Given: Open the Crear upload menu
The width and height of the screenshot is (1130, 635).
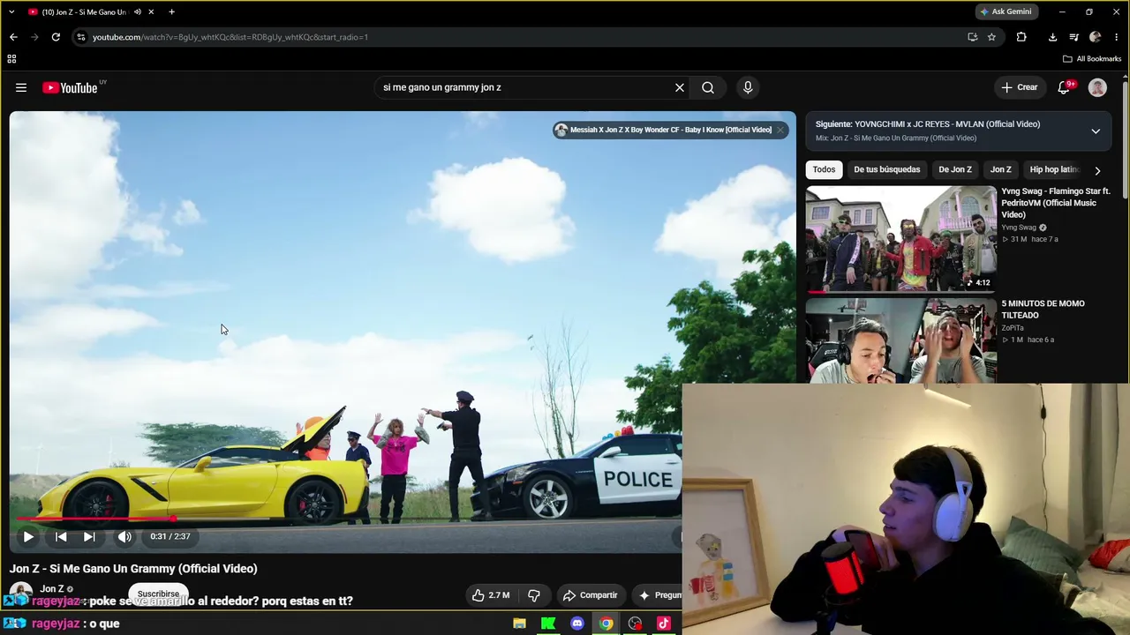Looking at the screenshot, I should click(x=1019, y=87).
